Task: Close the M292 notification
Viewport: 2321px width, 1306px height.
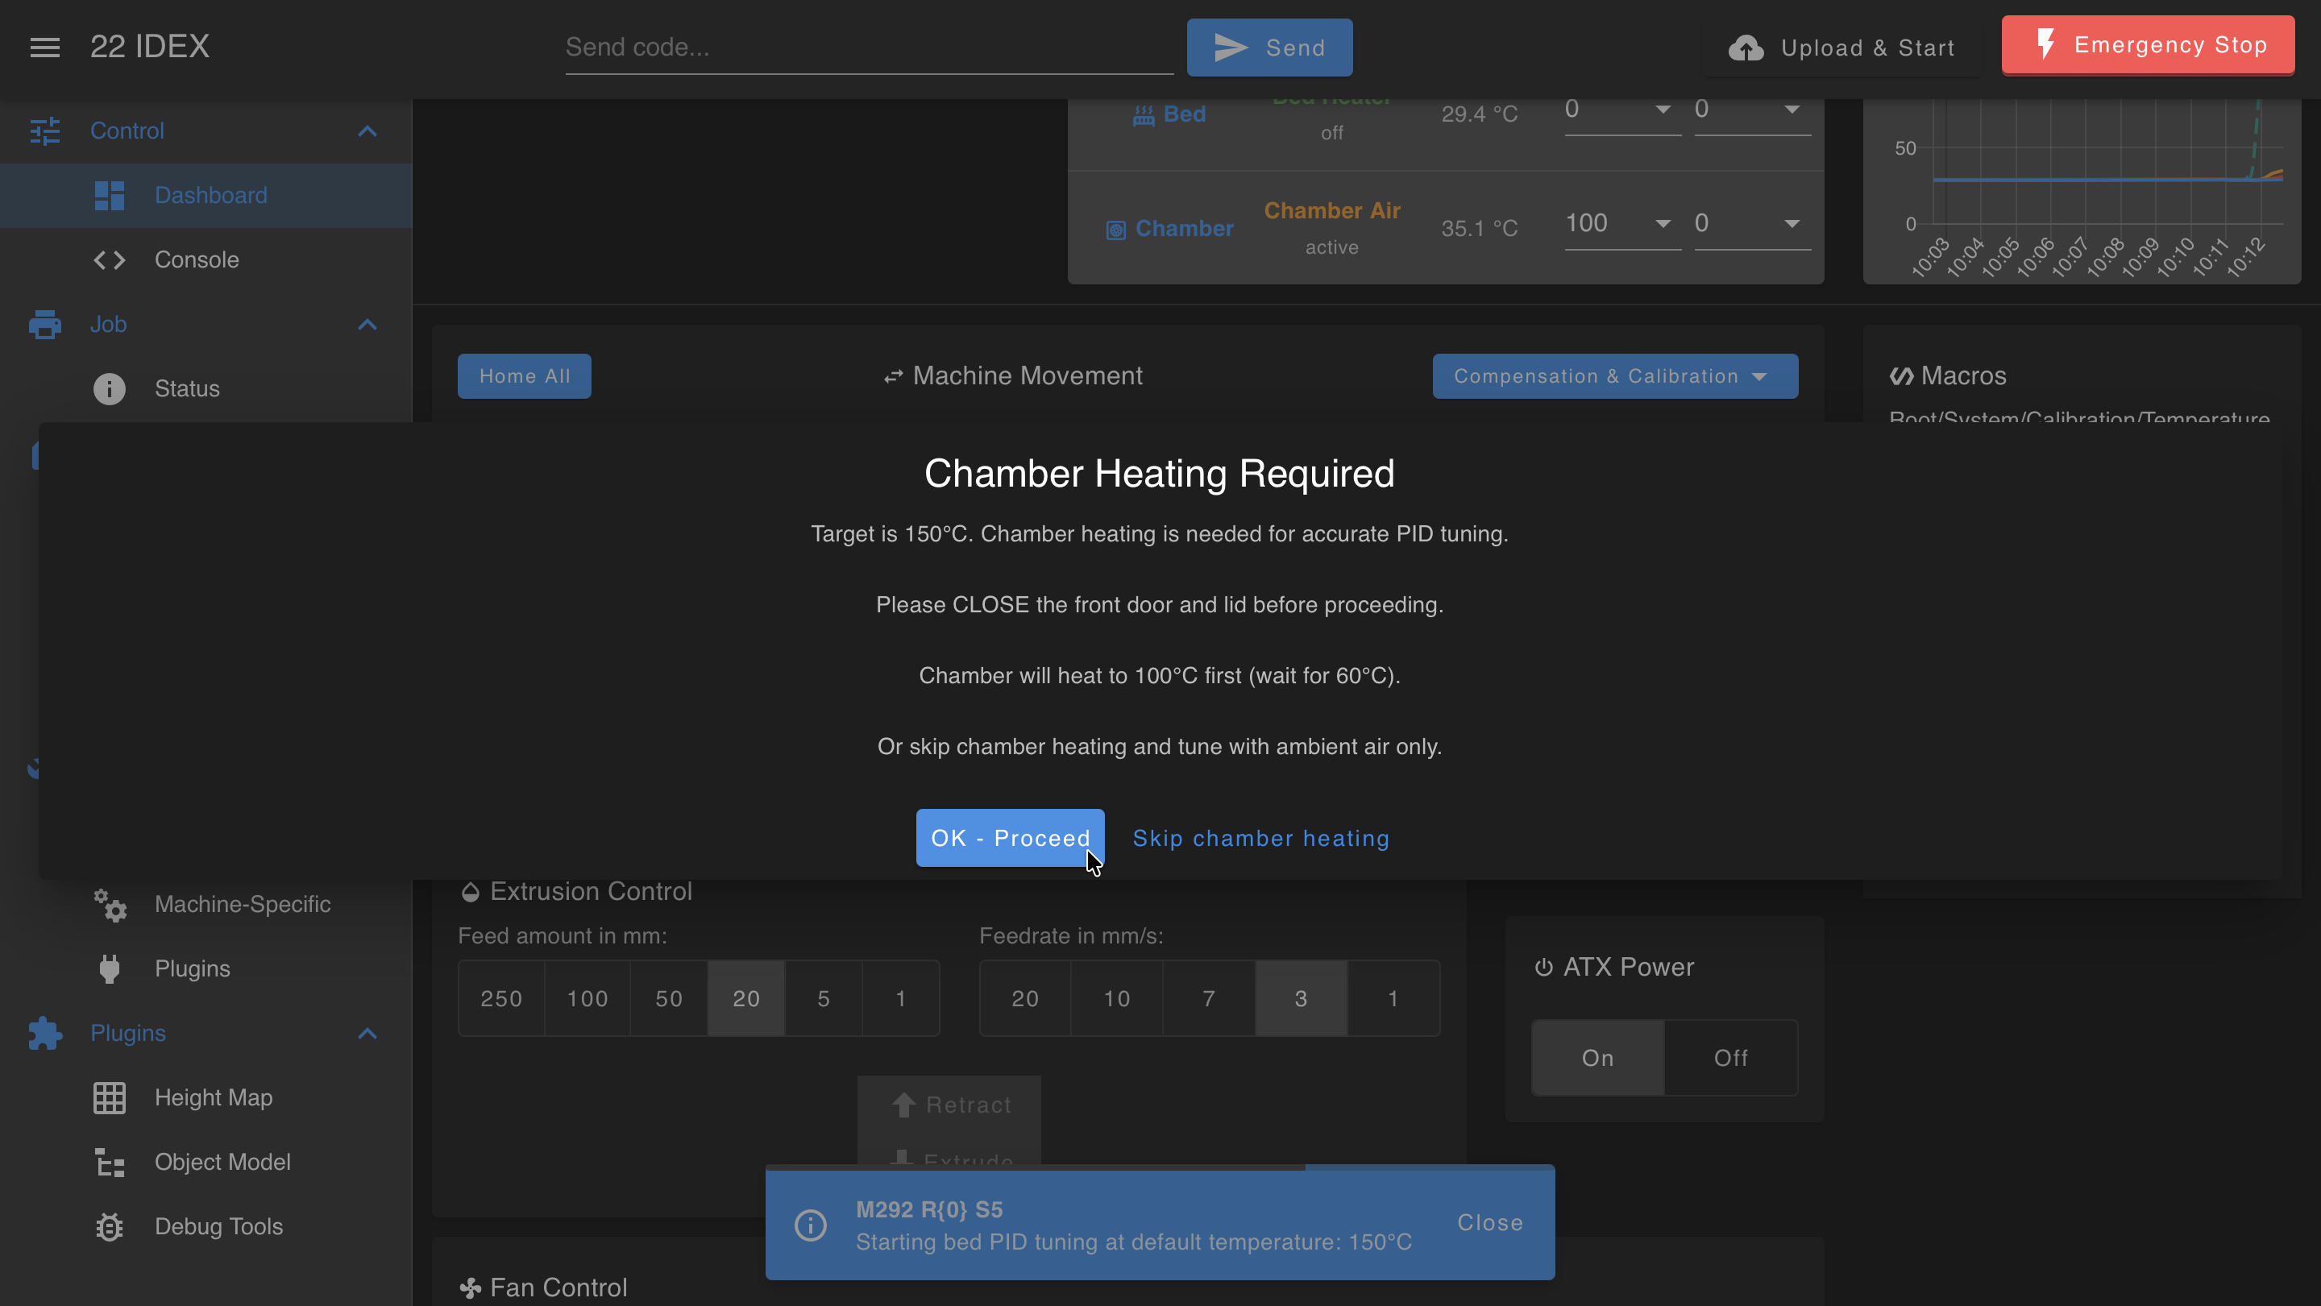Action: pyautogui.click(x=1490, y=1223)
